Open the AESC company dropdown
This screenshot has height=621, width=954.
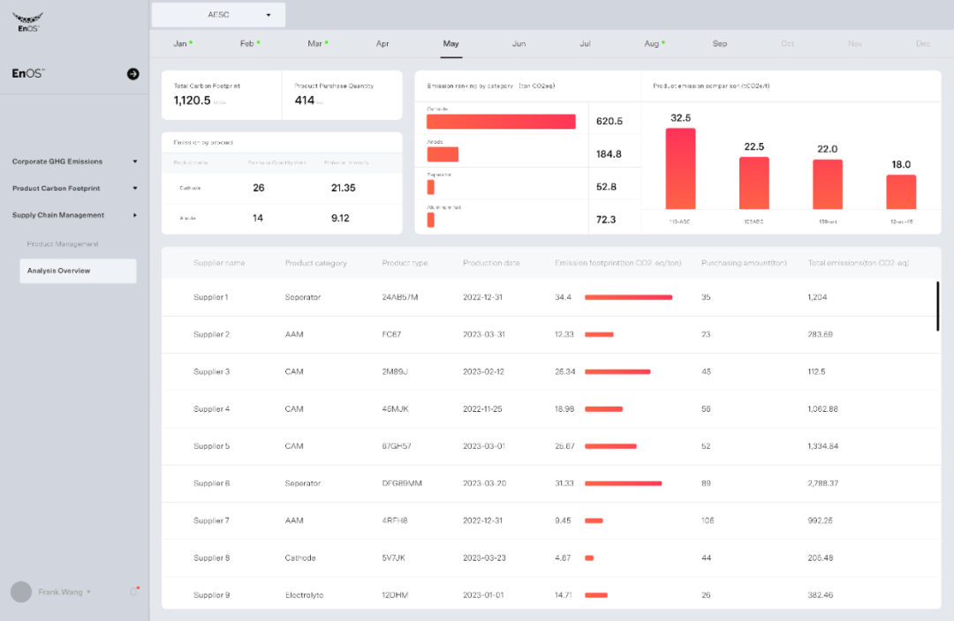tap(218, 15)
